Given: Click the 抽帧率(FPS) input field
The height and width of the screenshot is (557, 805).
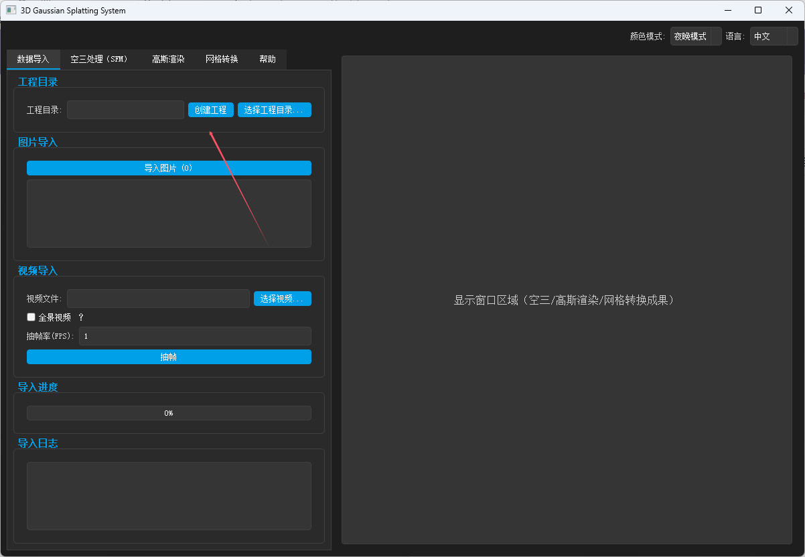Looking at the screenshot, I should click(x=195, y=336).
